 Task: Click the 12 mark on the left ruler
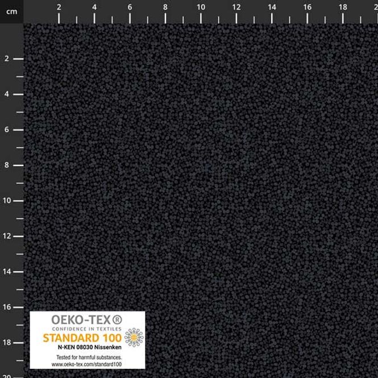(7, 236)
